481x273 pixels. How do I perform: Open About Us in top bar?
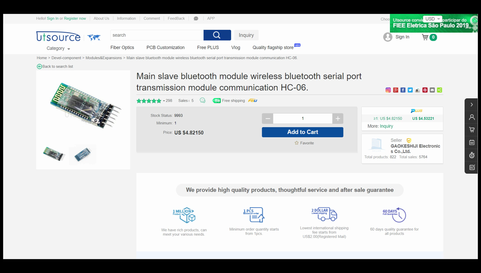pos(101,19)
